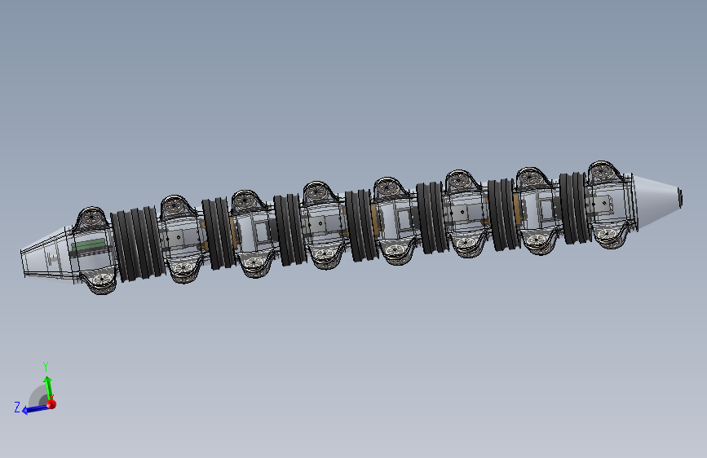This screenshot has height=458, width=707.
Task: Click the green Y axis arrow of triad
Action: [48, 388]
